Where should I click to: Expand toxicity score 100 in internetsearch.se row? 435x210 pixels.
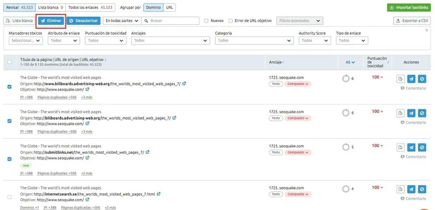(x=378, y=187)
